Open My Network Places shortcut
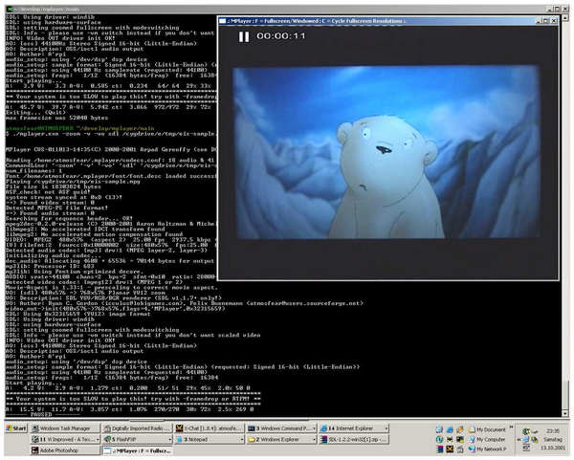This screenshot has width=574, height=460. (487, 449)
